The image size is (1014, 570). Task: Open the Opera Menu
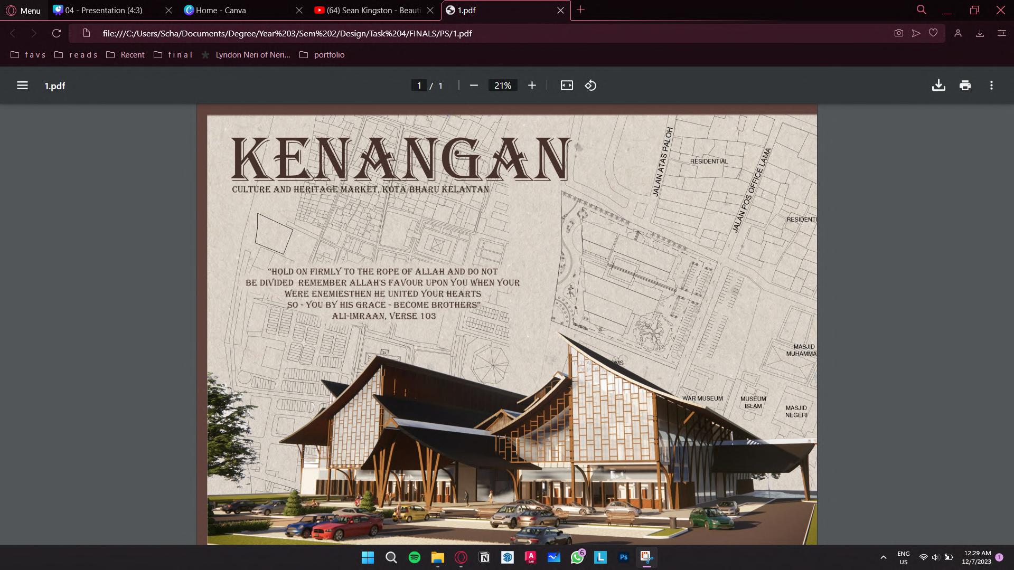click(x=23, y=10)
